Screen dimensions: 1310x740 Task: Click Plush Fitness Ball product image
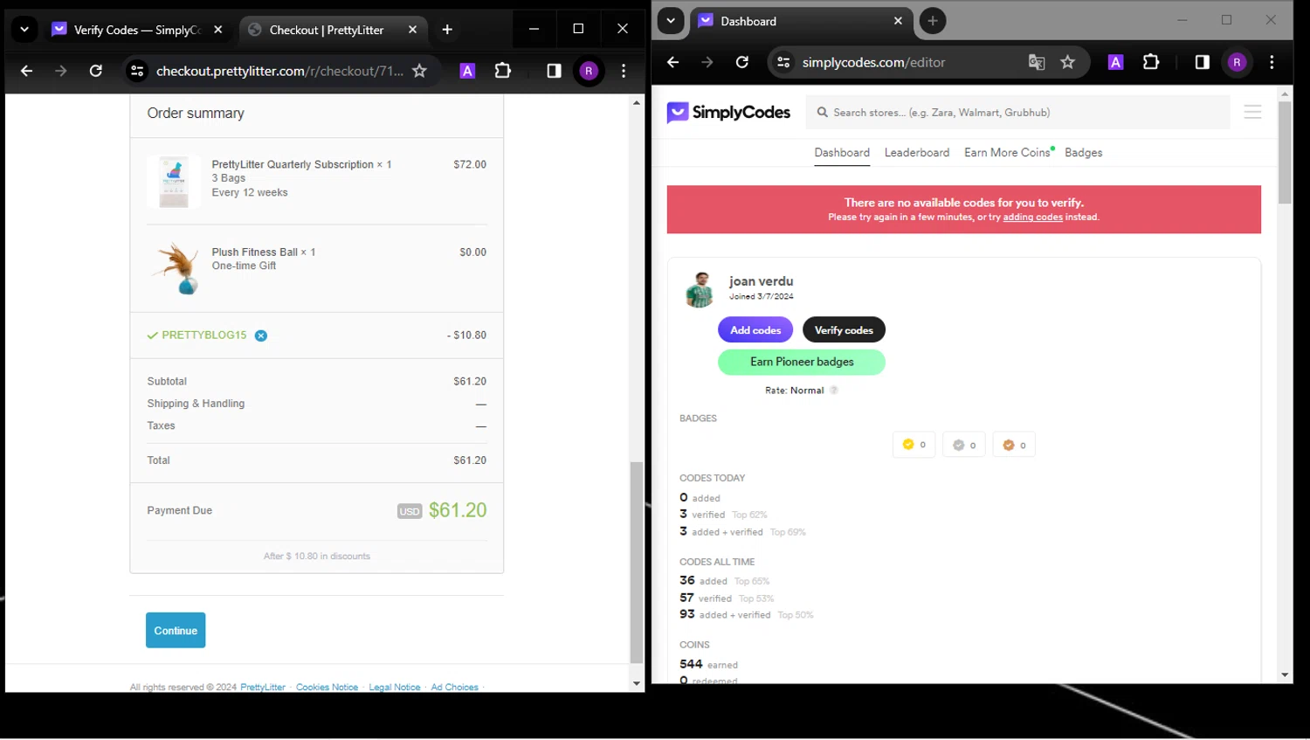pos(175,268)
